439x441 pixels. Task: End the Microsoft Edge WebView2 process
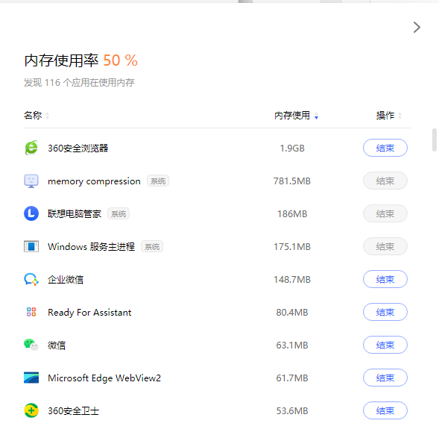[x=385, y=378]
